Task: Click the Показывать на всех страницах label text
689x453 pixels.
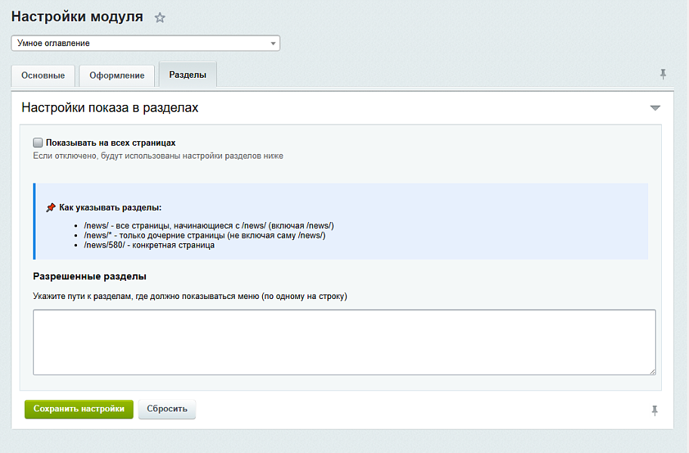Action: click(110, 143)
